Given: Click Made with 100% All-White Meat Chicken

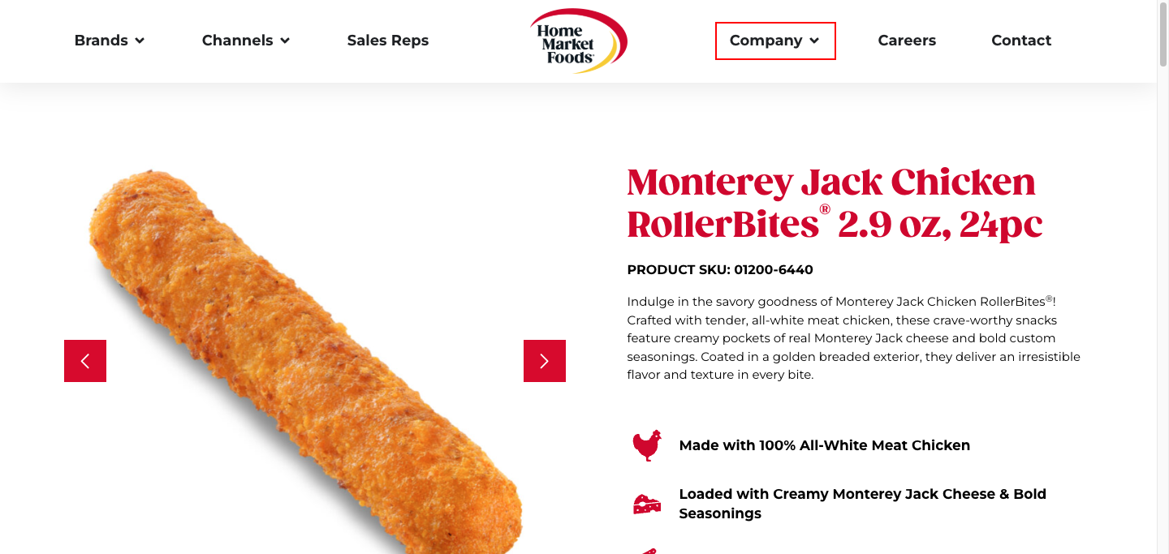Looking at the screenshot, I should tap(825, 445).
